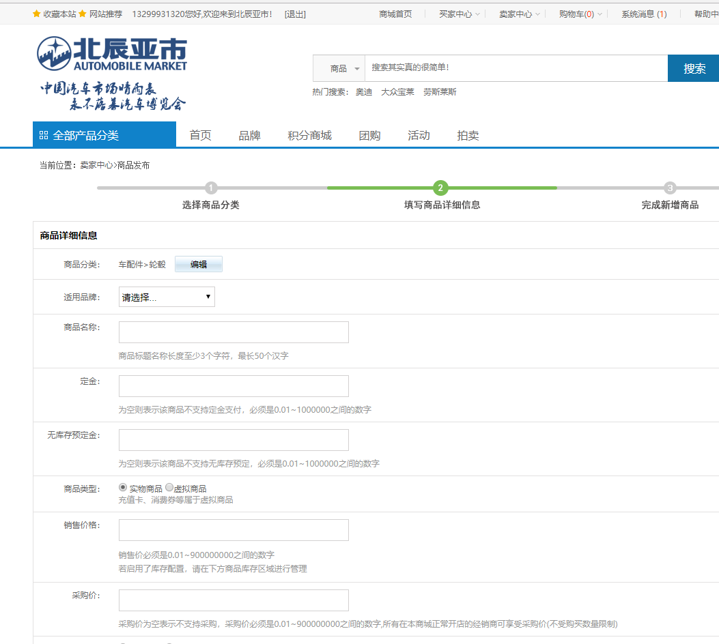Viewport: 719px width, 644px height.
Task: Click the 搜索 search button
Action: point(693,68)
